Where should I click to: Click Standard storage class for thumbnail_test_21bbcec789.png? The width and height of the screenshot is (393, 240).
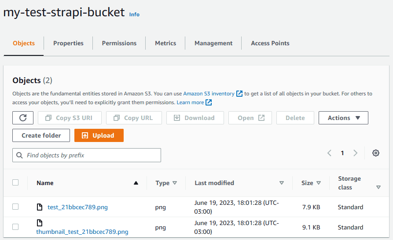coord(350,227)
